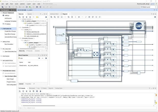Zoom in on the block diagram
158x112 pixels.
click(52, 17)
